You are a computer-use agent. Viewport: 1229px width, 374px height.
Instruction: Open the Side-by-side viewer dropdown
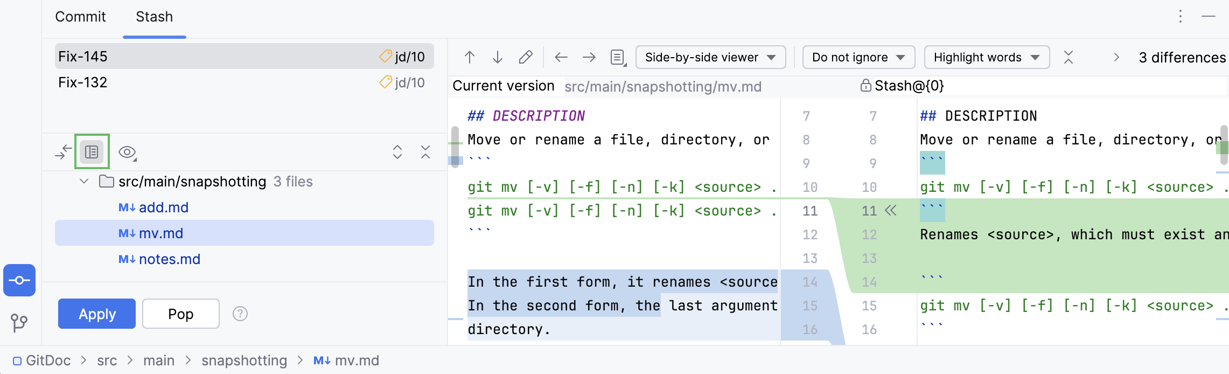(x=710, y=57)
